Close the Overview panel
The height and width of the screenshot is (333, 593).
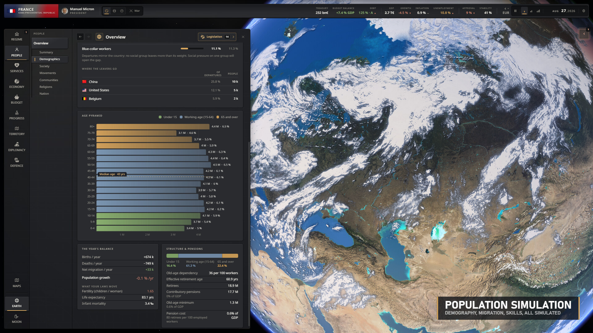click(x=243, y=37)
